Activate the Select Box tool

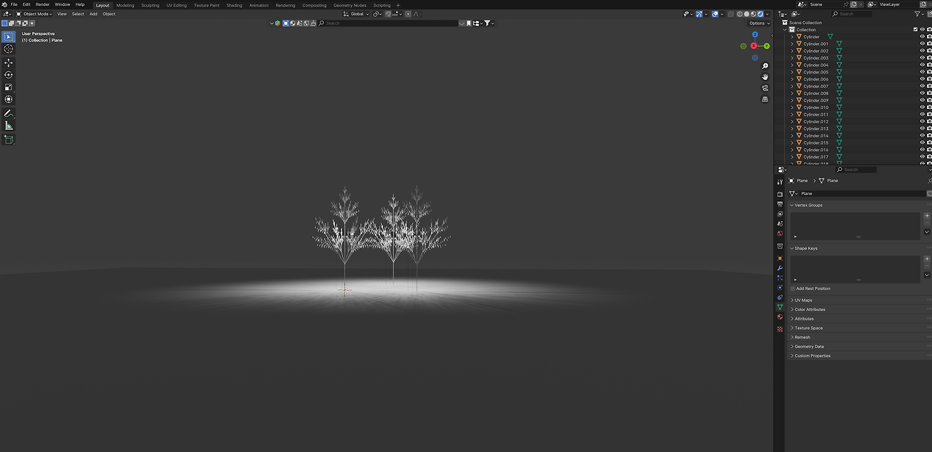point(9,36)
